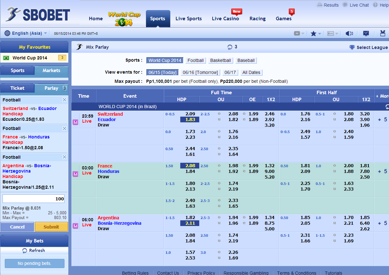
Task: Click the stake amount input field
Action: point(34,199)
